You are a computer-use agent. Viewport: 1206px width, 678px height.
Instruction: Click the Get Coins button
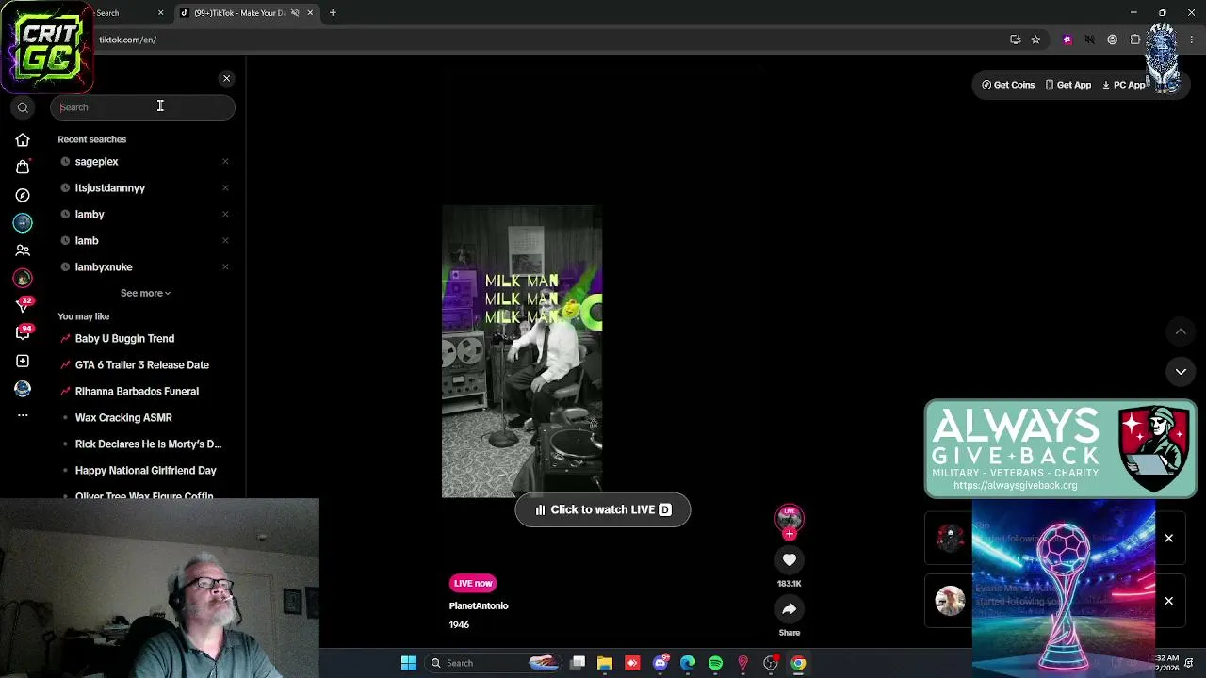point(1008,85)
